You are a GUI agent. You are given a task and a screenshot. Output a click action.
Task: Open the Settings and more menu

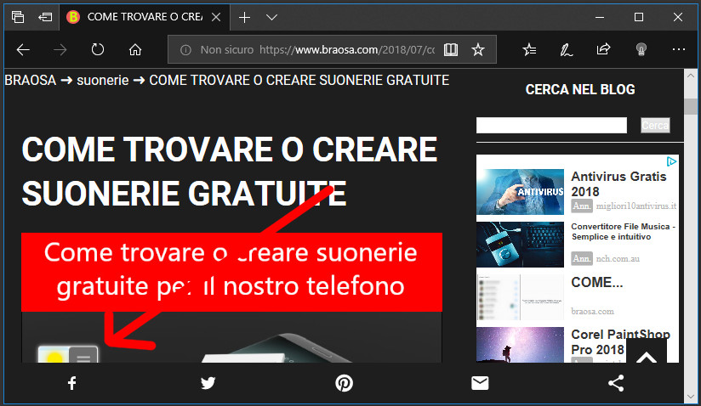[678, 50]
